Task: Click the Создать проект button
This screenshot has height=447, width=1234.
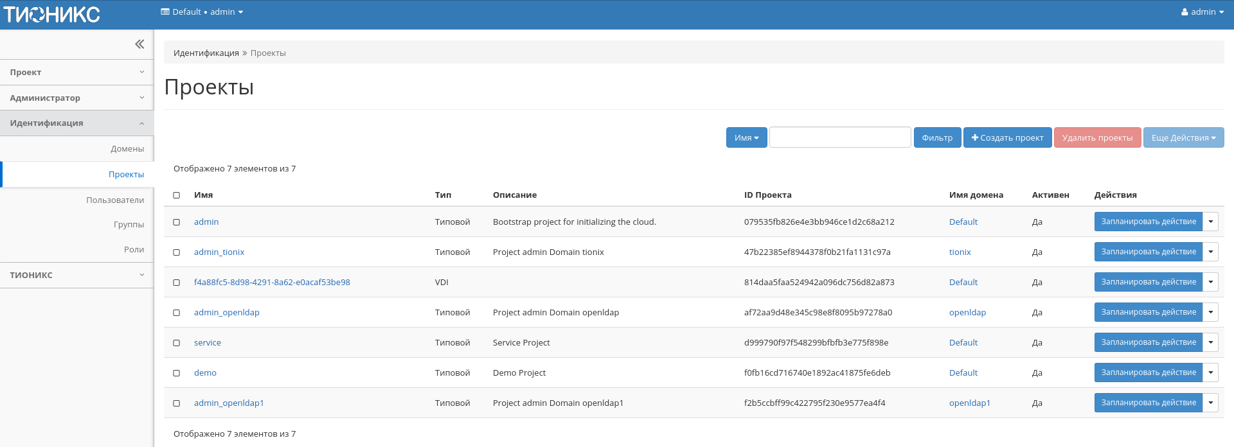Action: pyautogui.click(x=1007, y=137)
